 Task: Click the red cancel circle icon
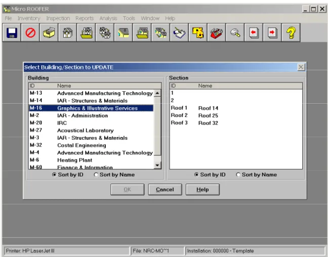pos(30,32)
